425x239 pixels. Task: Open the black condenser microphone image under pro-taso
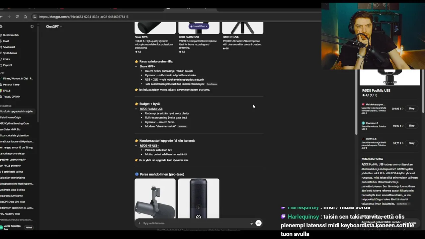pyautogui.click(x=199, y=199)
